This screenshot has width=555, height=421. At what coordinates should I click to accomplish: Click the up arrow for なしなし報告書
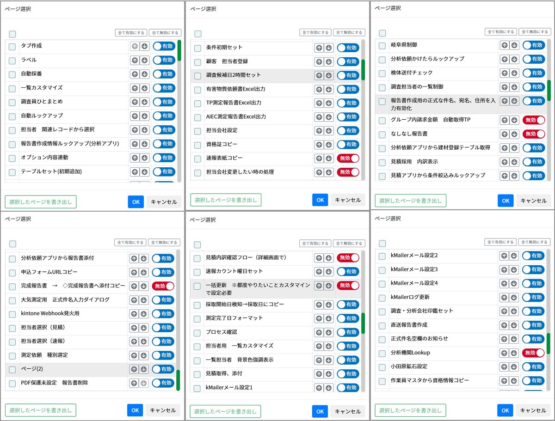(x=504, y=134)
